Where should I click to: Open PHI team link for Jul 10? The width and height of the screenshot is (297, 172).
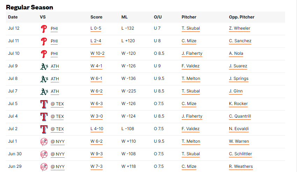[x=54, y=54]
